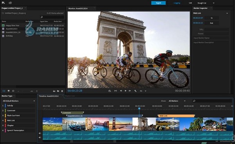235x144 pixels.
Task: Click the In button in Marker Inspector
Action: point(211,18)
